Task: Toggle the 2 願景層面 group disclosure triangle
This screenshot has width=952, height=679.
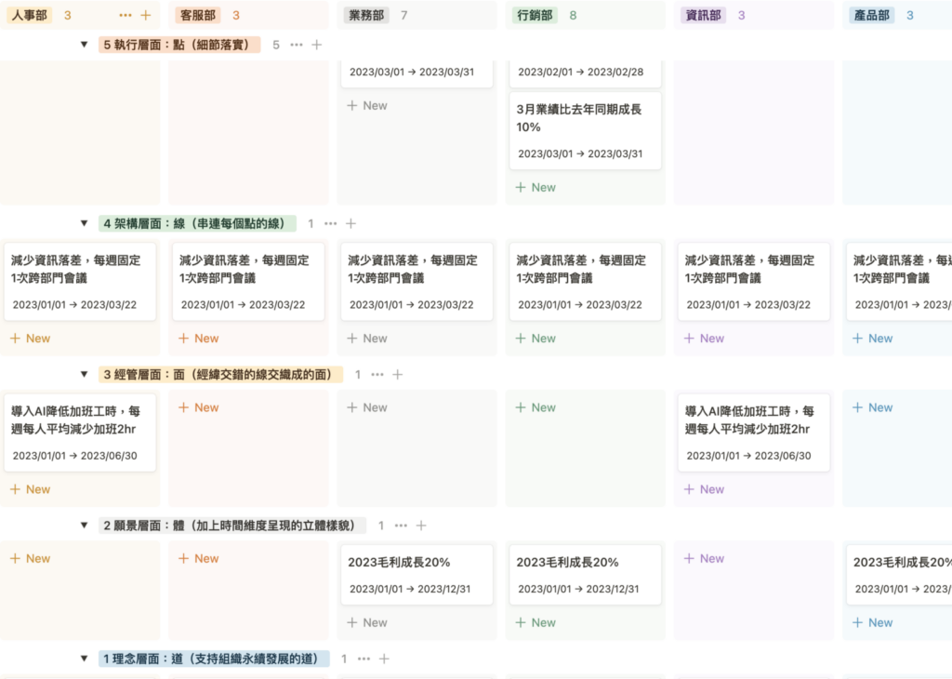Action: point(84,526)
